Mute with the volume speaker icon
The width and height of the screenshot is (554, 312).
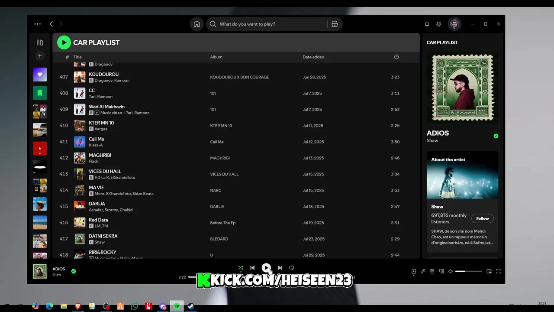451,271
